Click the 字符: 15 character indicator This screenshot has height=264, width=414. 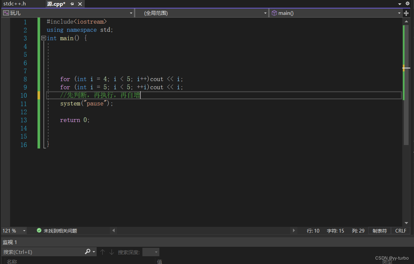click(335, 231)
